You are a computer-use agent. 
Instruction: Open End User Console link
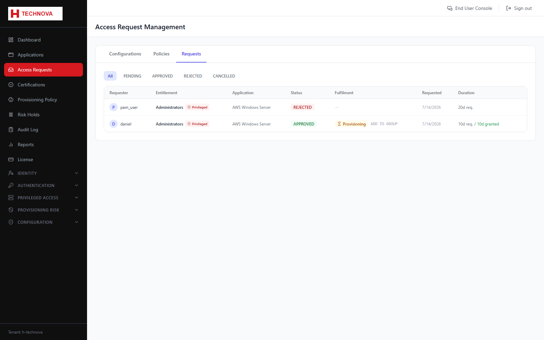[x=470, y=8]
